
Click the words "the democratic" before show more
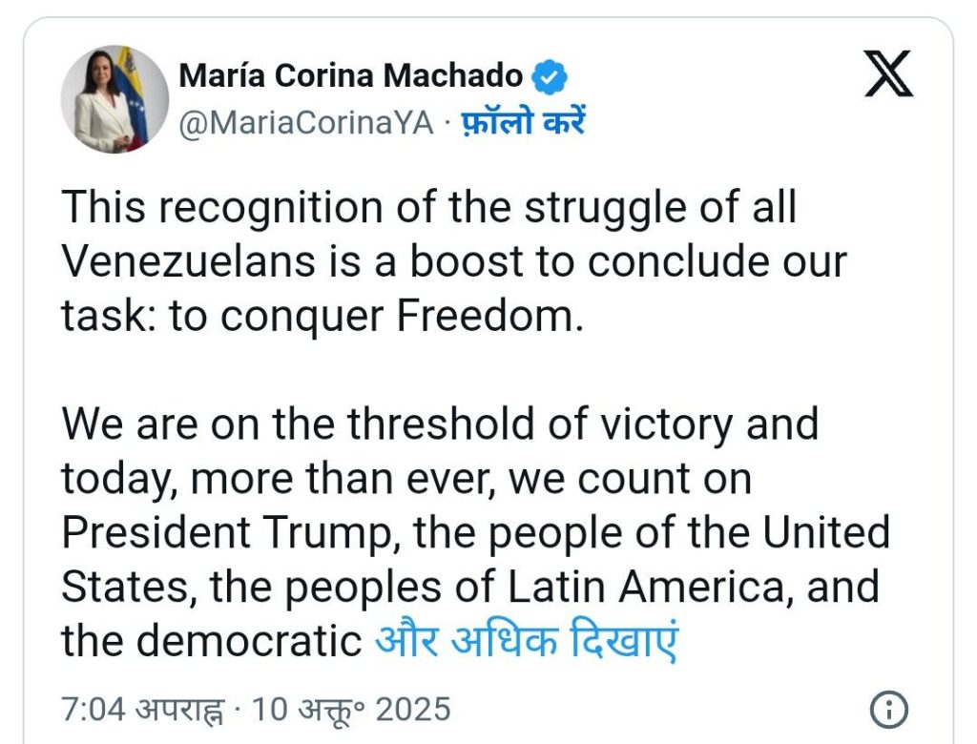point(212,641)
